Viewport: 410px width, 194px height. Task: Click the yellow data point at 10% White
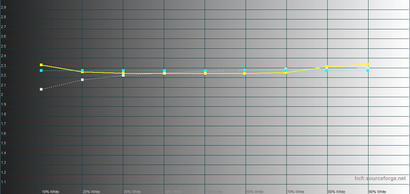point(41,65)
